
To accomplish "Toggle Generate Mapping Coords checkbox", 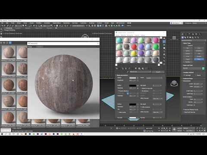I will (184, 109).
